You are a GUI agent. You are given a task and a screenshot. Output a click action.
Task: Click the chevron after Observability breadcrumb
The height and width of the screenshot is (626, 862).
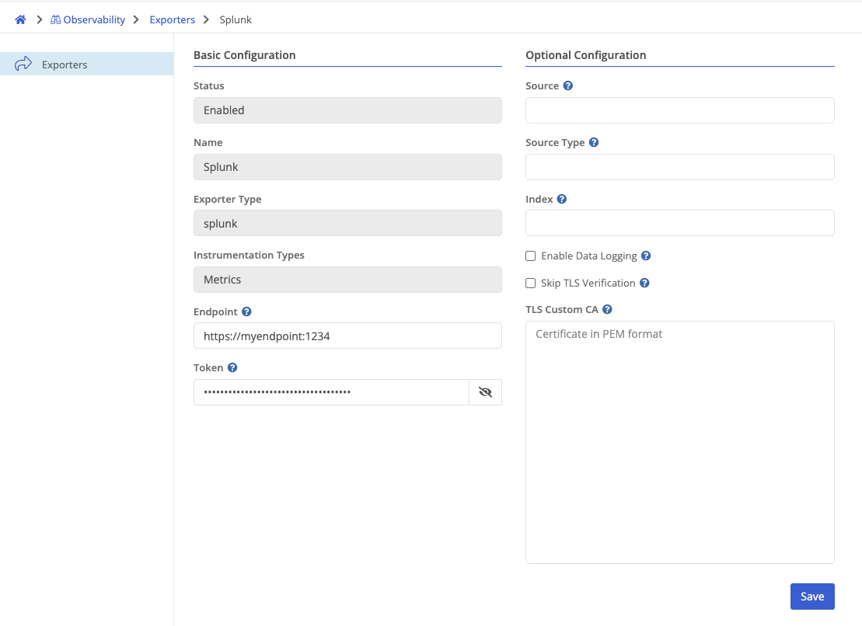[x=136, y=19]
